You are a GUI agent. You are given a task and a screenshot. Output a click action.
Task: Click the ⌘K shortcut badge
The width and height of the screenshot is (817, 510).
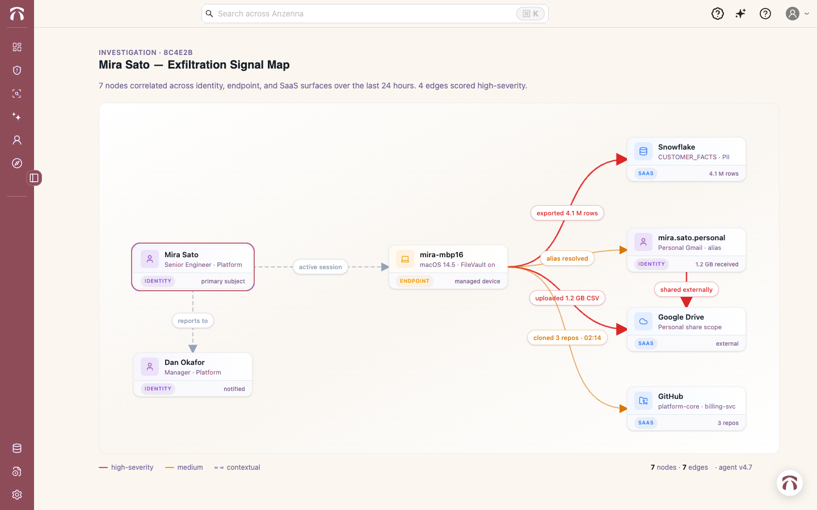click(530, 14)
